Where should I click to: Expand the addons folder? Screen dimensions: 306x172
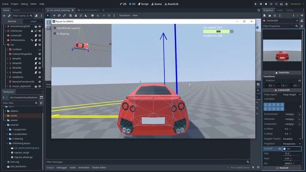(5, 111)
